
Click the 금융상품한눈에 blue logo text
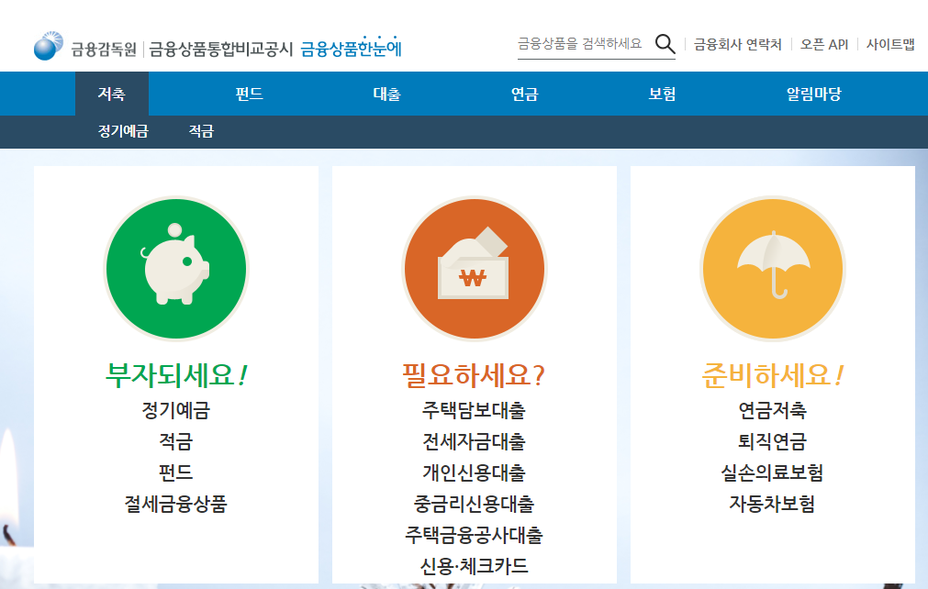[351, 48]
